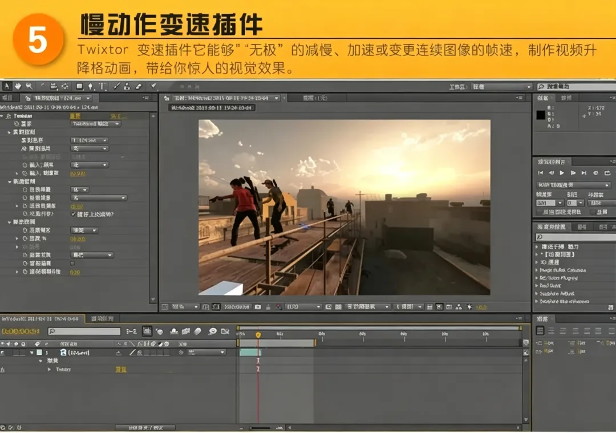Open the workspace dropdown at top right

[502, 87]
